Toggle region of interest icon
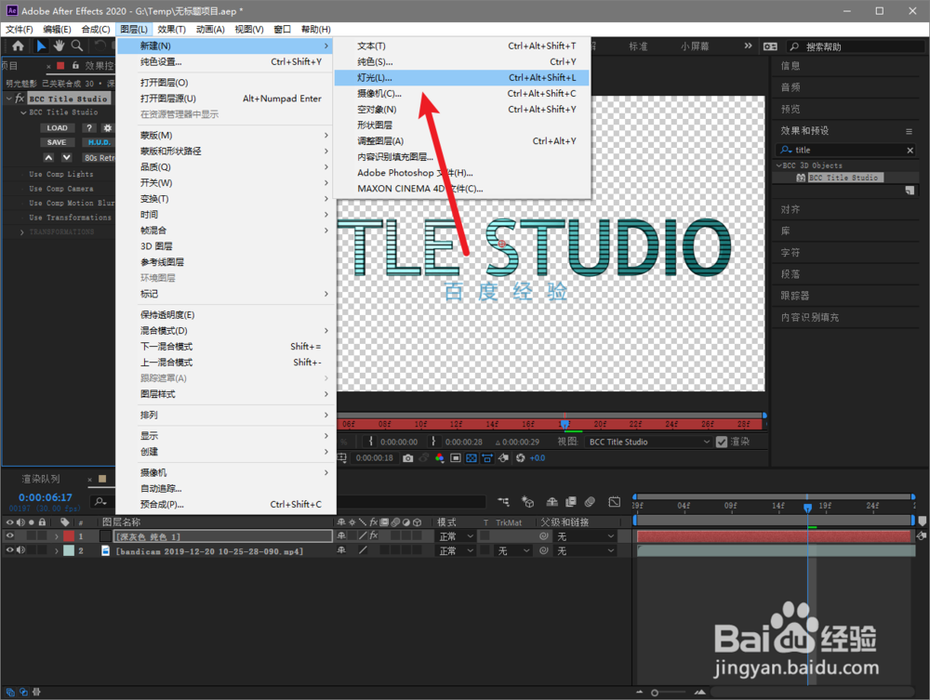 (x=456, y=458)
